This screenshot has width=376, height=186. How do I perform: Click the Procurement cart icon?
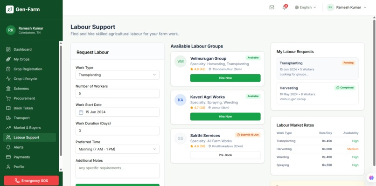pyautogui.click(x=8, y=98)
